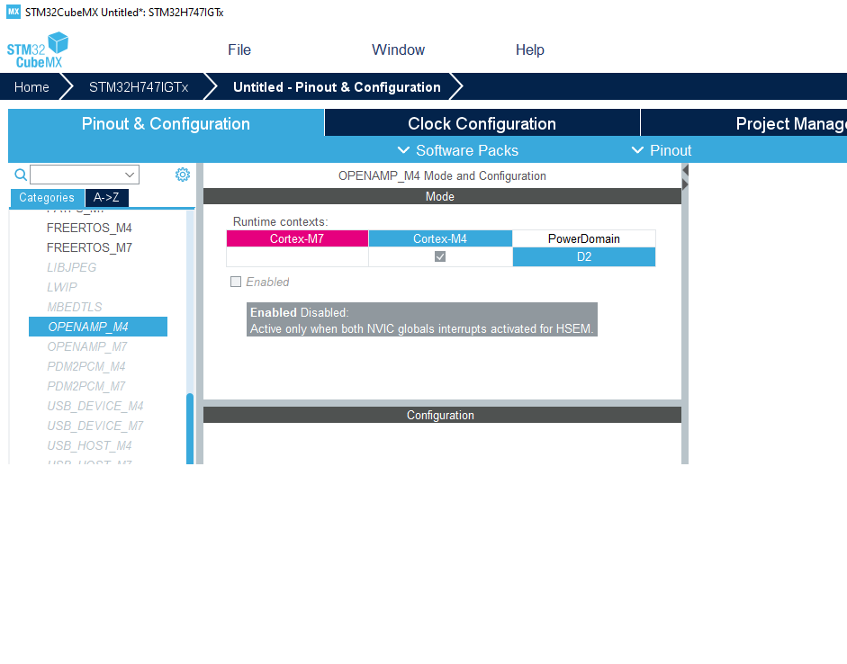Image resolution: width=847 pixels, height=664 pixels.
Task: Select OPENAMP_M4 in the category list
Action: (98, 327)
